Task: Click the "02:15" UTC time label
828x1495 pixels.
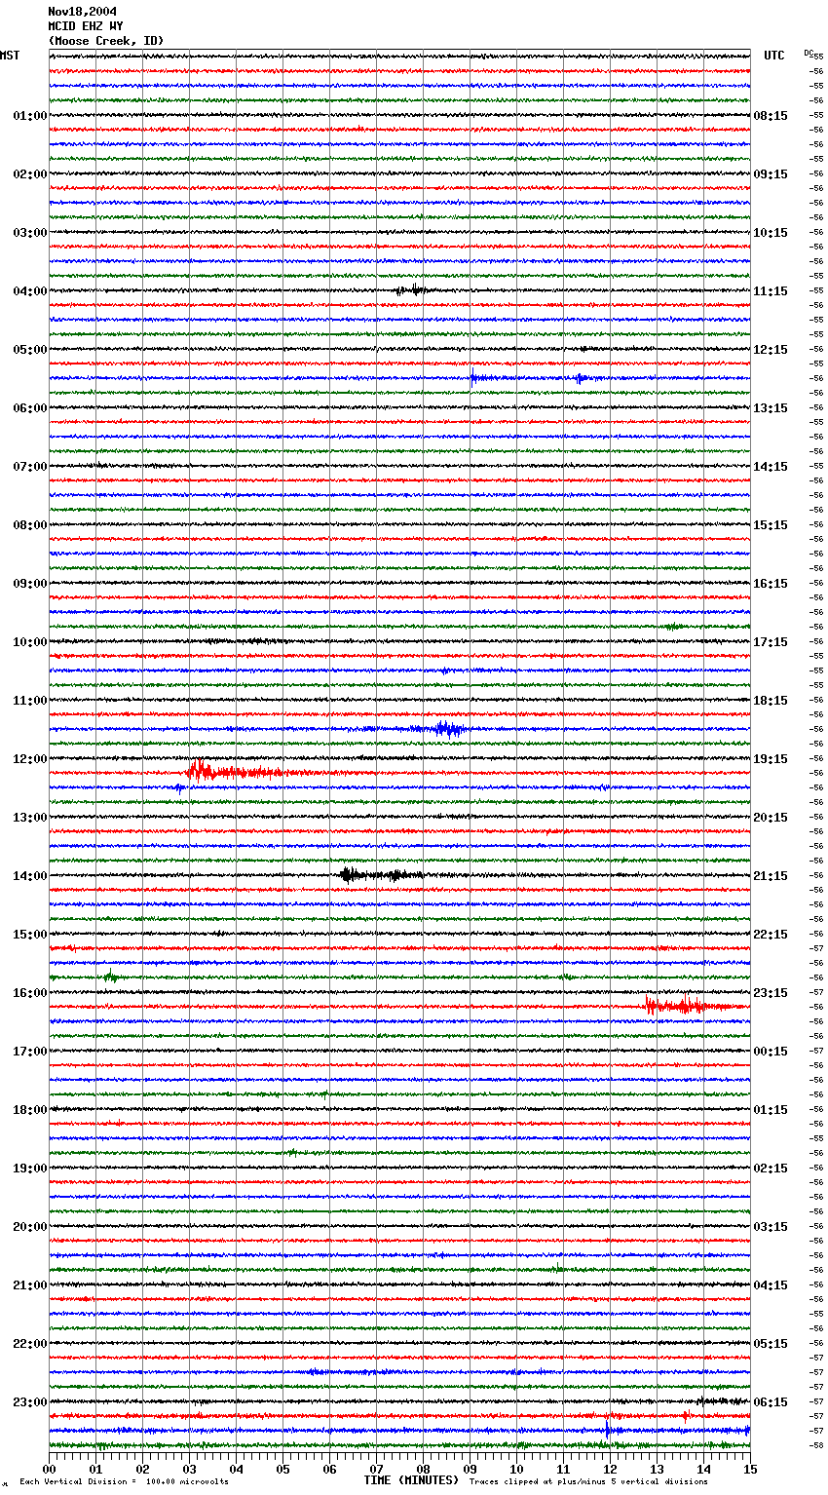Action: click(771, 1169)
